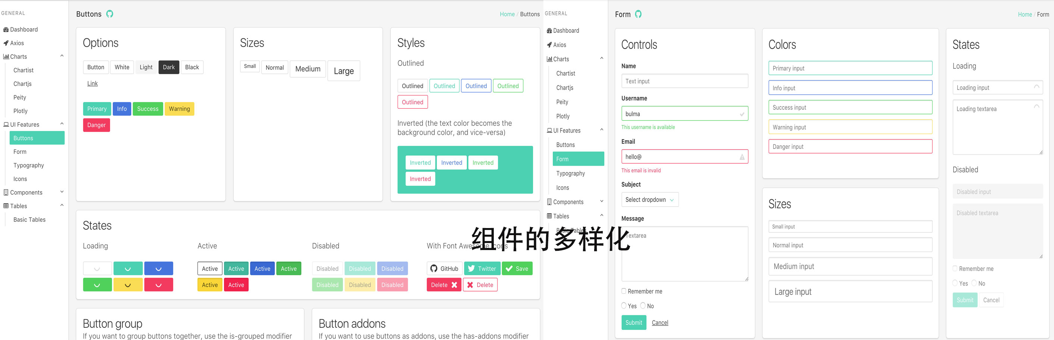Screen dimensions: 1054x340
Task: Select the No radio button in Controls
Action: click(643, 306)
